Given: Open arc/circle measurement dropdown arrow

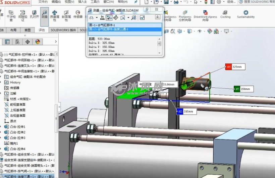Looking at the screenshot, I should point(97,18).
